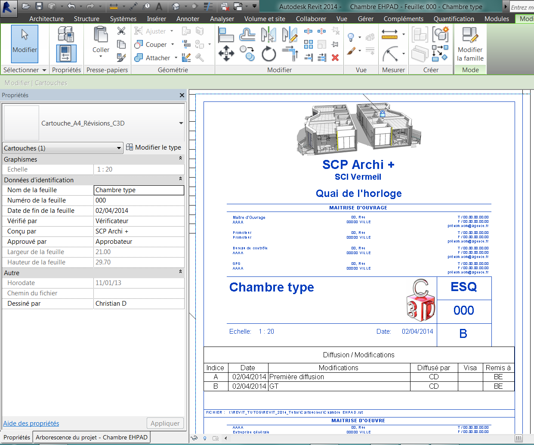Viewport: 534px width, 445px height.
Task: Open the Cartouche_A4_Révisions_C3D type dropdown
Action: click(x=181, y=122)
